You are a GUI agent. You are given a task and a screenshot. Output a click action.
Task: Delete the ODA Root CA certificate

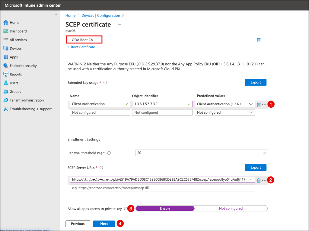coord(259,40)
